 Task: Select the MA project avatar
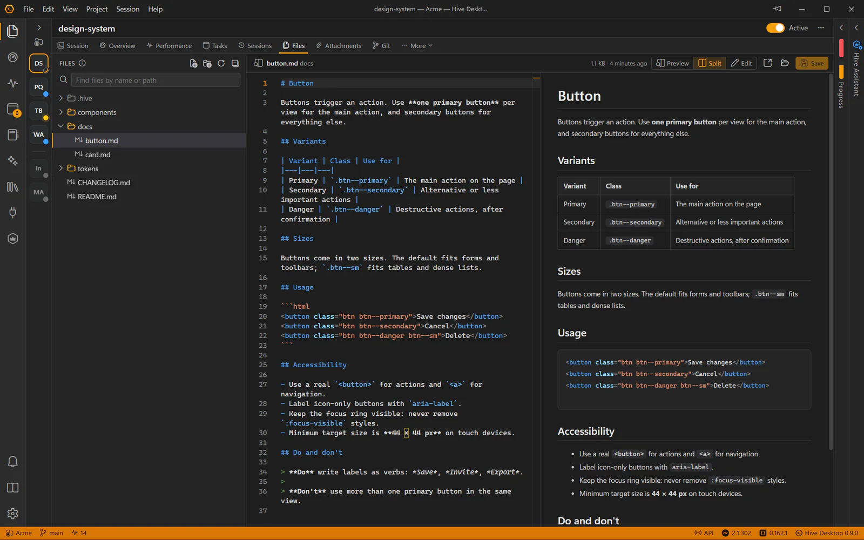pyautogui.click(x=39, y=192)
